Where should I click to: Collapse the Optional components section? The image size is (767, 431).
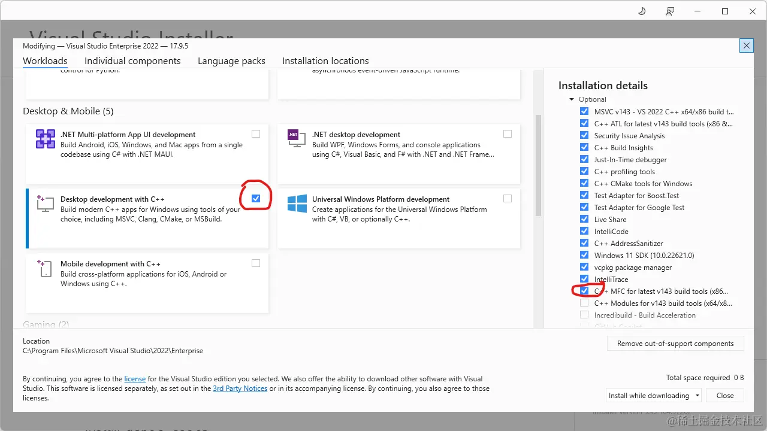[x=572, y=99]
